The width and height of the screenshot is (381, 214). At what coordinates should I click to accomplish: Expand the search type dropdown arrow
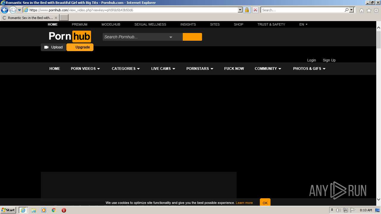(x=171, y=37)
